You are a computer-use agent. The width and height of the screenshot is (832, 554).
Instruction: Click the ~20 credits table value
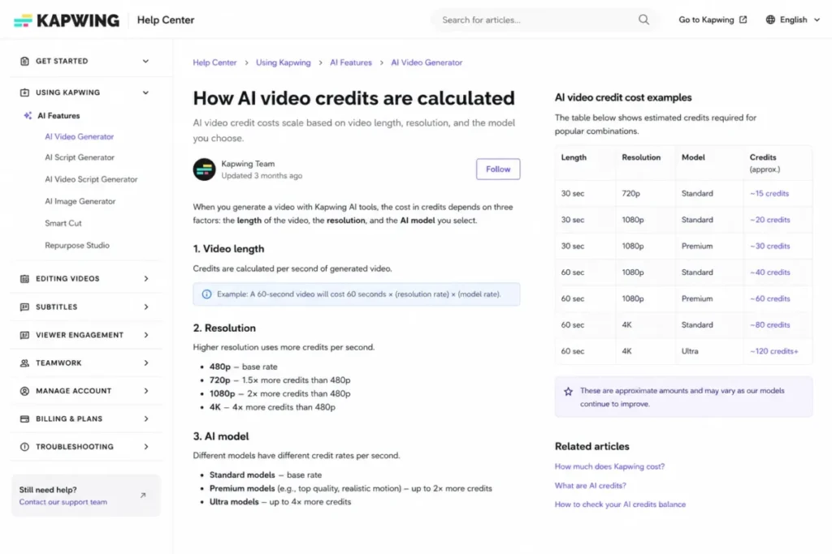769,220
